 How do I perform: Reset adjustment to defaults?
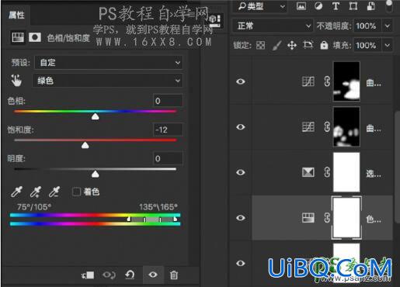(130, 275)
